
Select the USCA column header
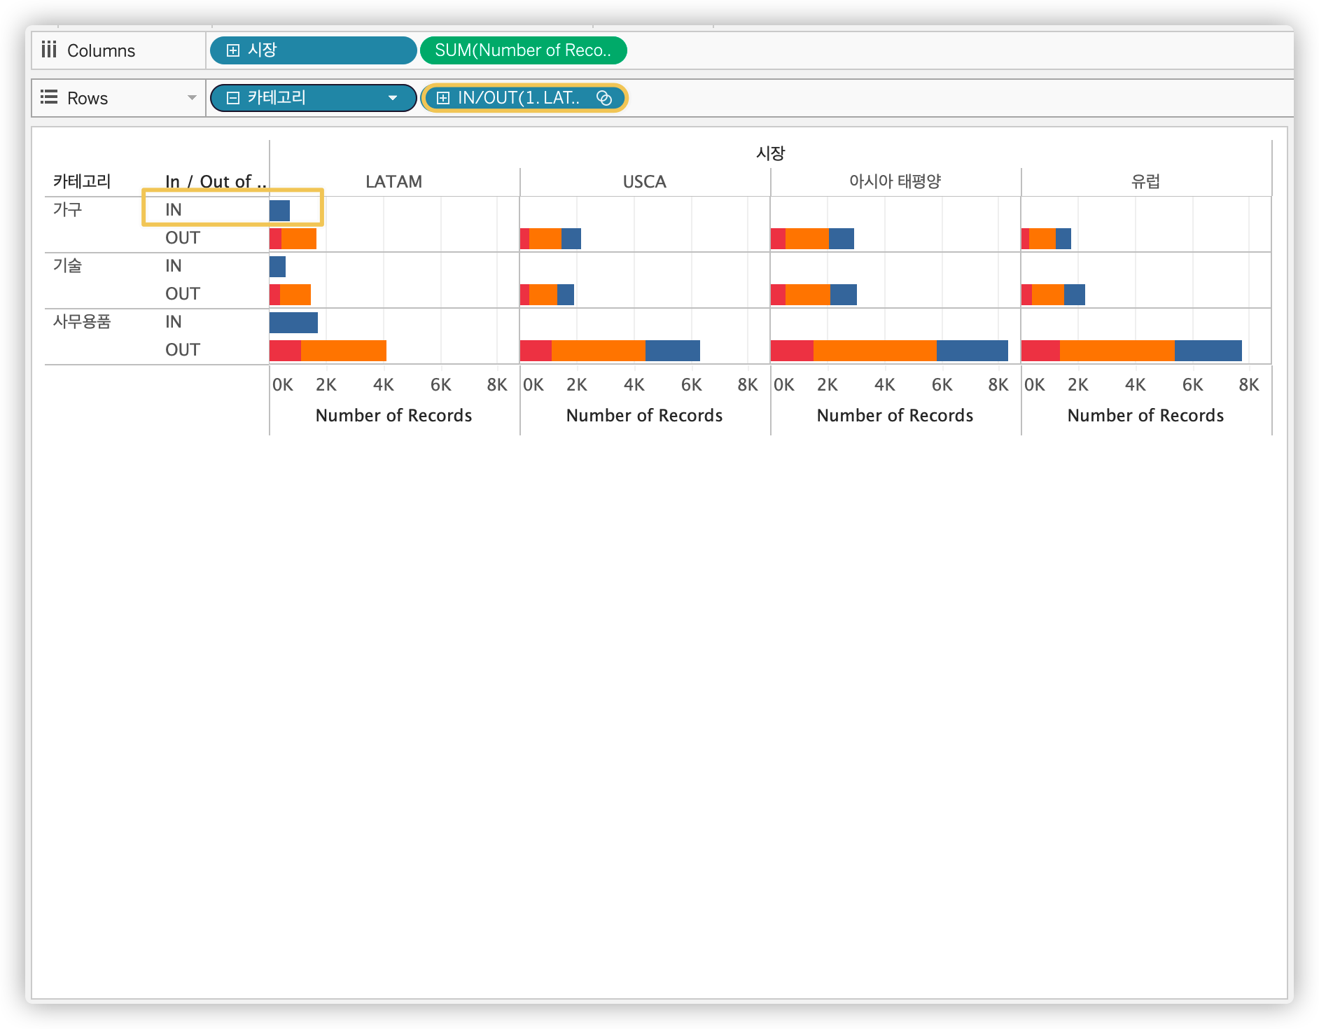tap(644, 181)
